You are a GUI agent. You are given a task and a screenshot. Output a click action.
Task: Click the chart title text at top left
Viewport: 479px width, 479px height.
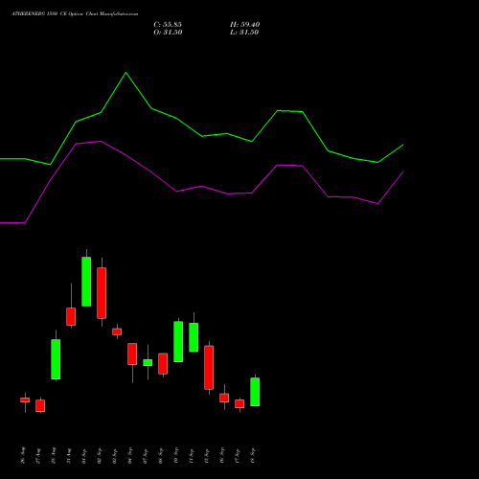75,14
